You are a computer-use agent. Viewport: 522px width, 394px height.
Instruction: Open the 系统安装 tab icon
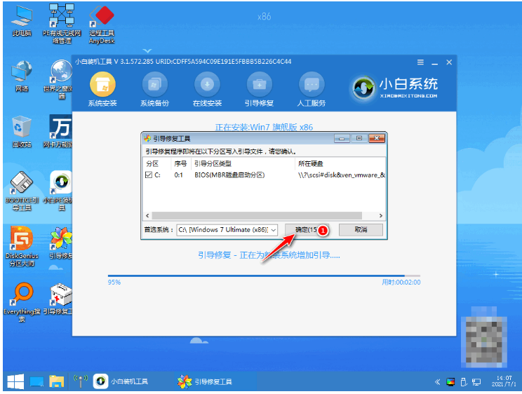coord(102,86)
